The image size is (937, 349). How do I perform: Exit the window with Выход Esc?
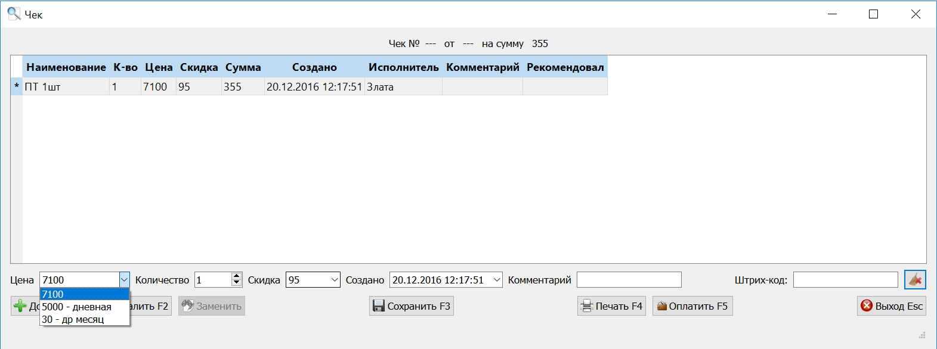click(892, 306)
